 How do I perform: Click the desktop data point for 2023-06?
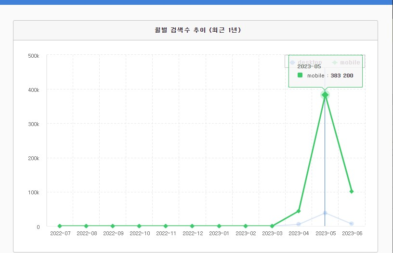click(352, 224)
